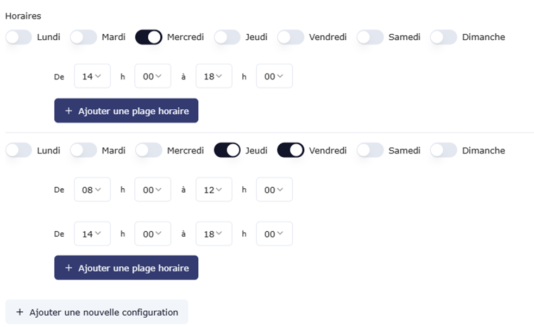Disable Mercredi toggle in first configuration

(x=148, y=37)
